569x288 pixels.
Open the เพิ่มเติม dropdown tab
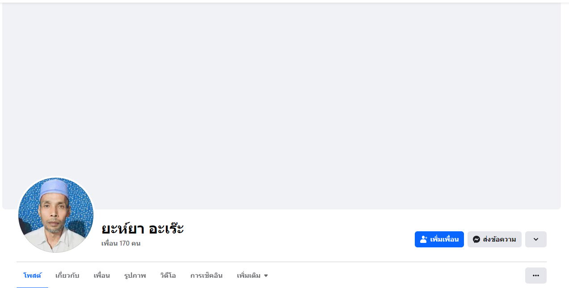[249, 275]
